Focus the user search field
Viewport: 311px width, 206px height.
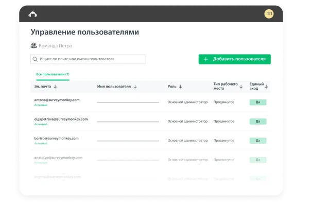pyautogui.click(x=88, y=59)
